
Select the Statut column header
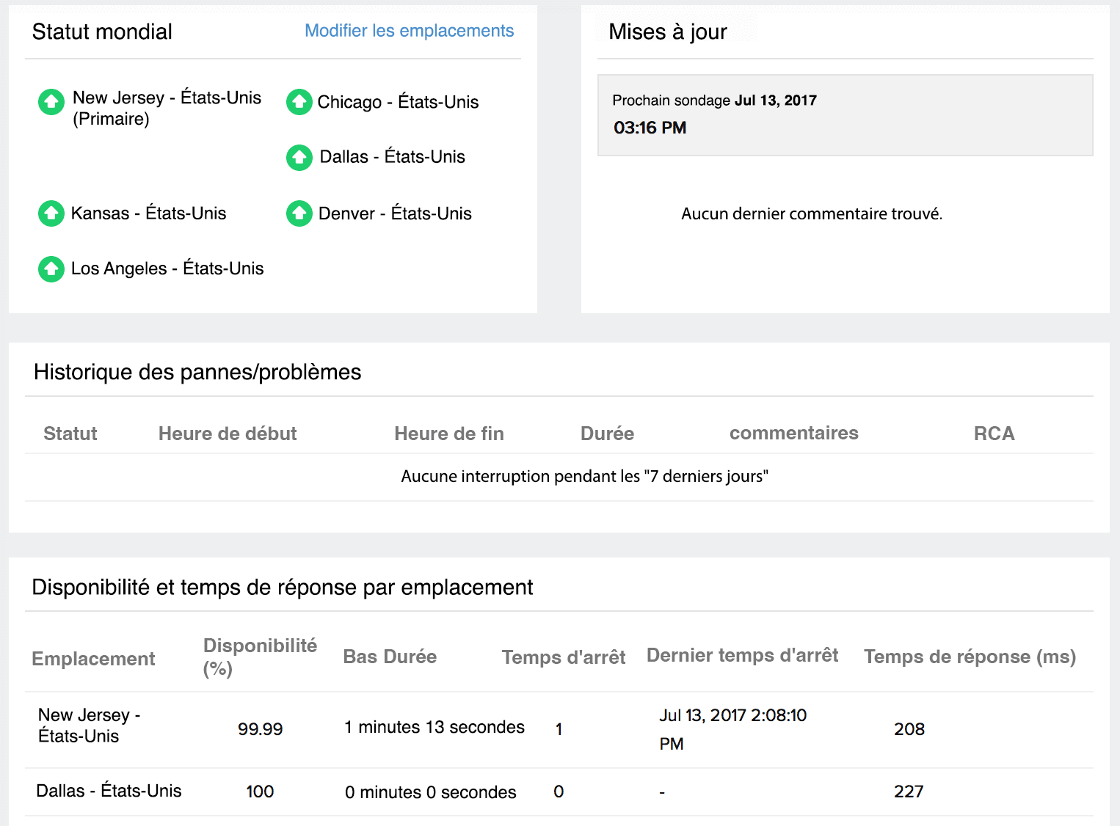click(70, 434)
